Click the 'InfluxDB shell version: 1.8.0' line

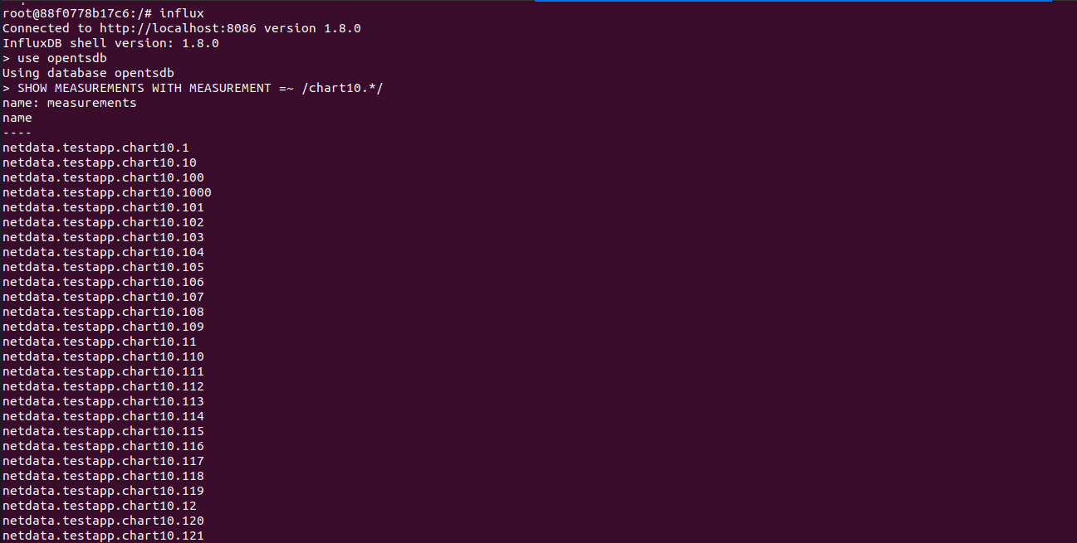pos(110,43)
